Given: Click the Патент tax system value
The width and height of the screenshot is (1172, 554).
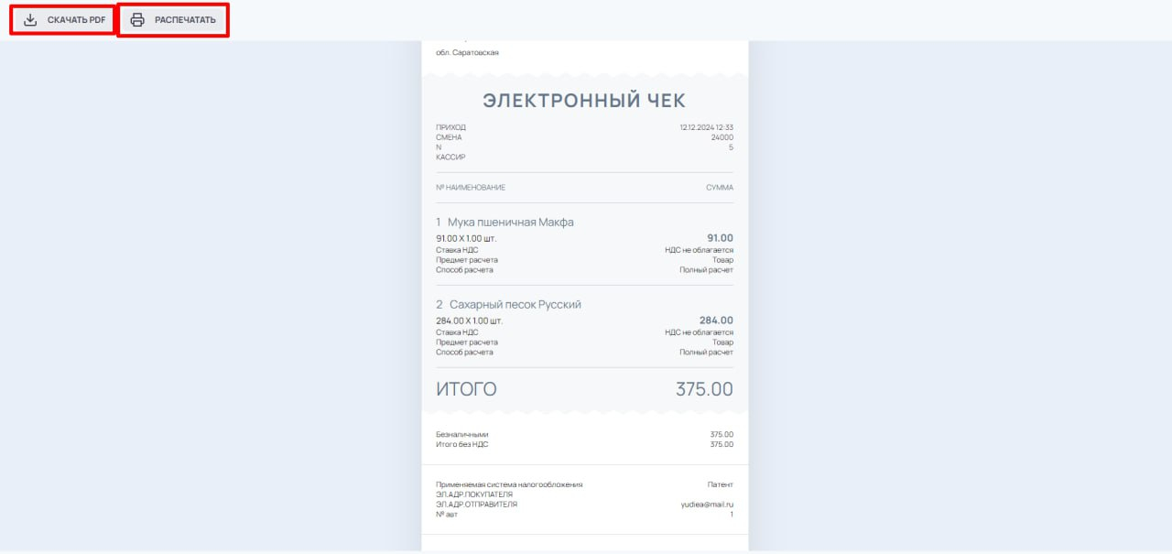Looking at the screenshot, I should pyautogui.click(x=721, y=484).
